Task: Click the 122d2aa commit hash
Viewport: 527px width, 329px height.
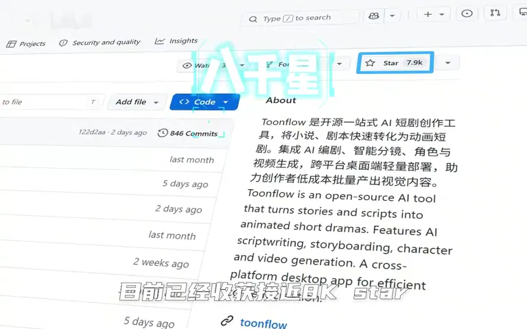Action: [x=92, y=132]
